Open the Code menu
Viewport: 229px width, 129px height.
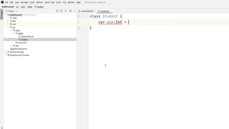(32, 3)
